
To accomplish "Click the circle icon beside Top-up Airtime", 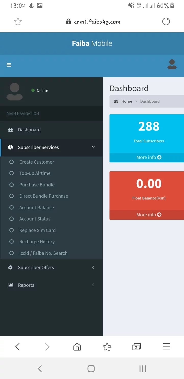I will [11, 173].
